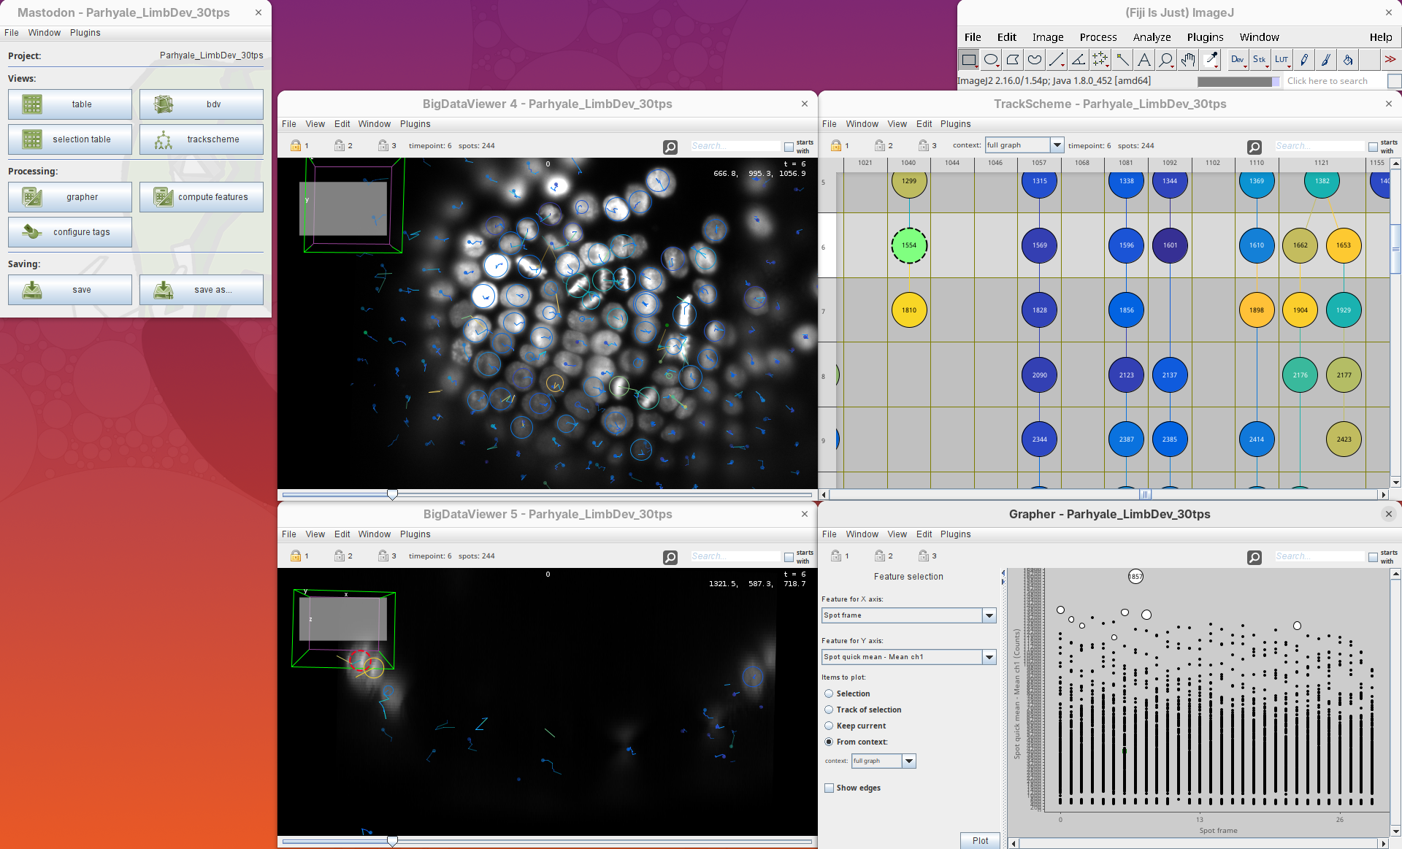
Task: Enable the Show edges checkbox
Action: coord(829,788)
